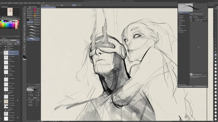Click the Navigator panel page thumbnail

[10, 12]
